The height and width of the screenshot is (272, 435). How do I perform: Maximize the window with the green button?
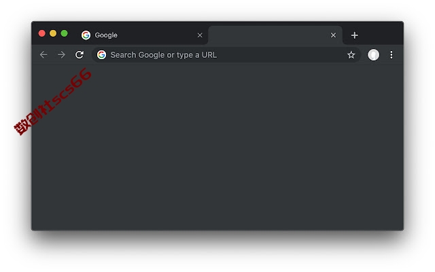point(64,33)
